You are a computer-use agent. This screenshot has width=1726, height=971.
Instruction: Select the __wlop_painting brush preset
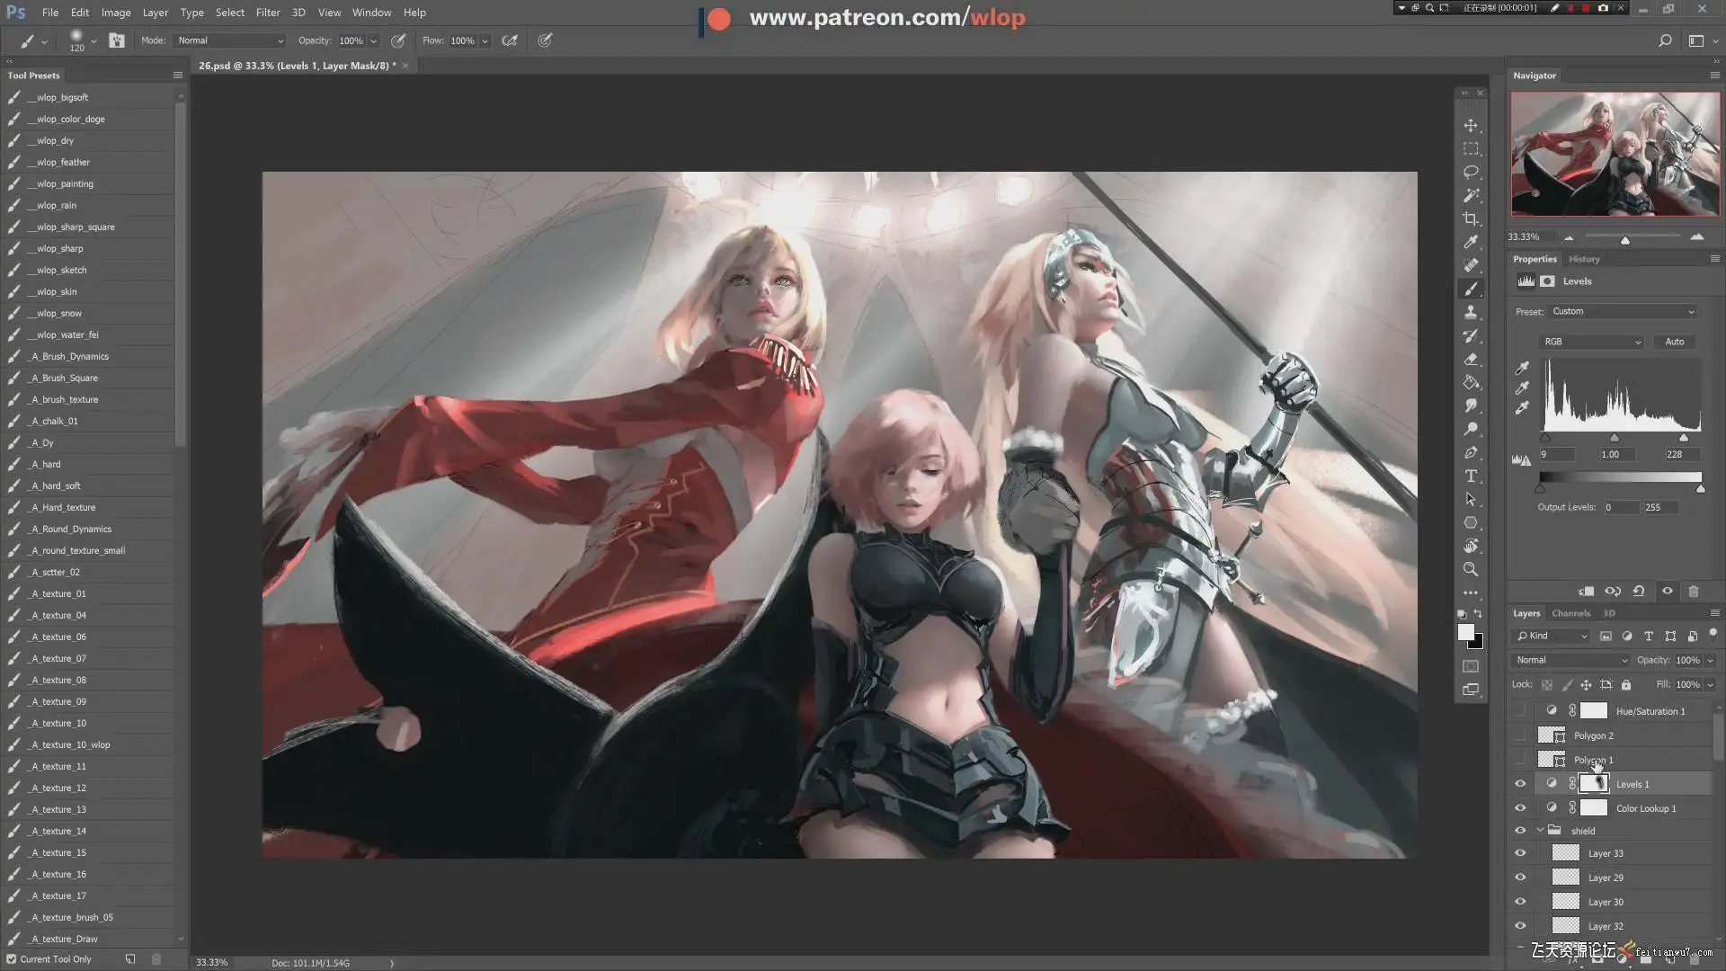tap(65, 183)
